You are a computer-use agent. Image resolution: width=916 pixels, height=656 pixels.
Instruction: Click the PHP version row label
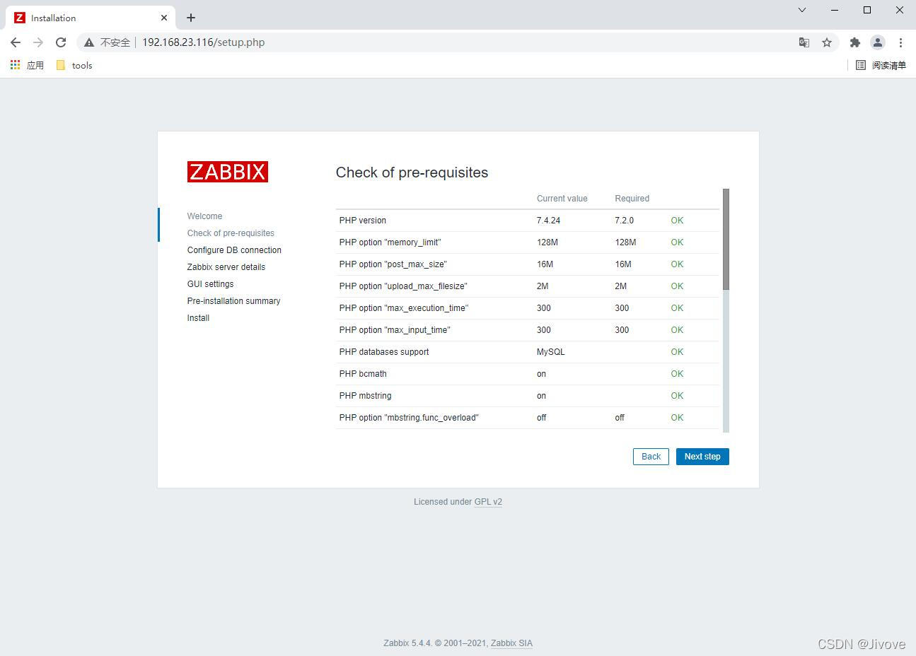(x=363, y=221)
